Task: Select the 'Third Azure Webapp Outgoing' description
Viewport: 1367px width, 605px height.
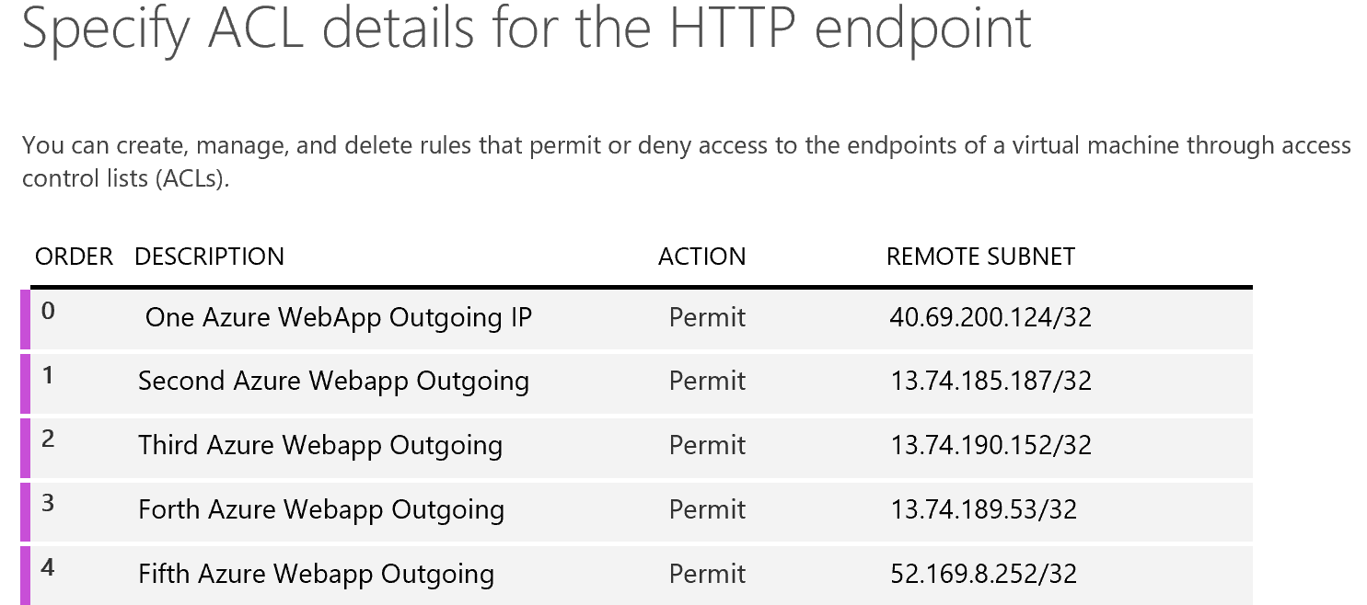Action: tap(320, 446)
